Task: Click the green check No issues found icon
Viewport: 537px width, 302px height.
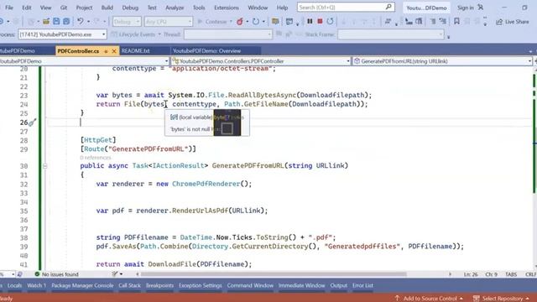Action: click(x=37, y=274)
